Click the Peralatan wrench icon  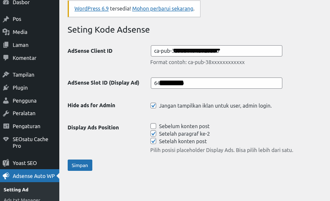6,113
